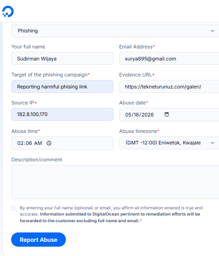The image size is (219, 256).
Task: Click the Email Address input field
Action: click(169, 59)
